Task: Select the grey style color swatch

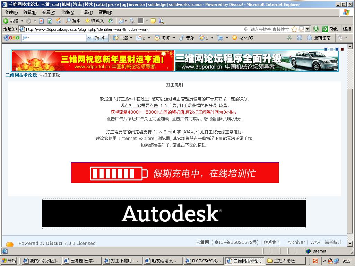Action: point(331,49)
